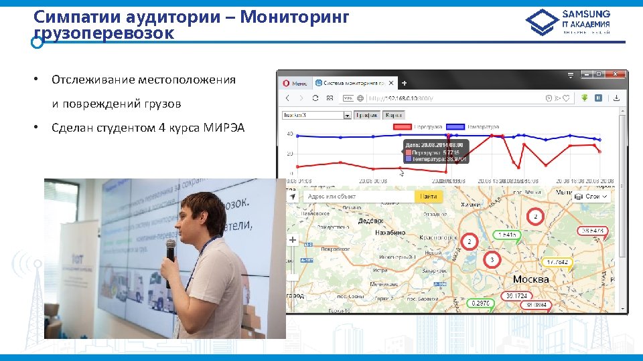Open Opera Speed Dial grid icon

[330, 98]
